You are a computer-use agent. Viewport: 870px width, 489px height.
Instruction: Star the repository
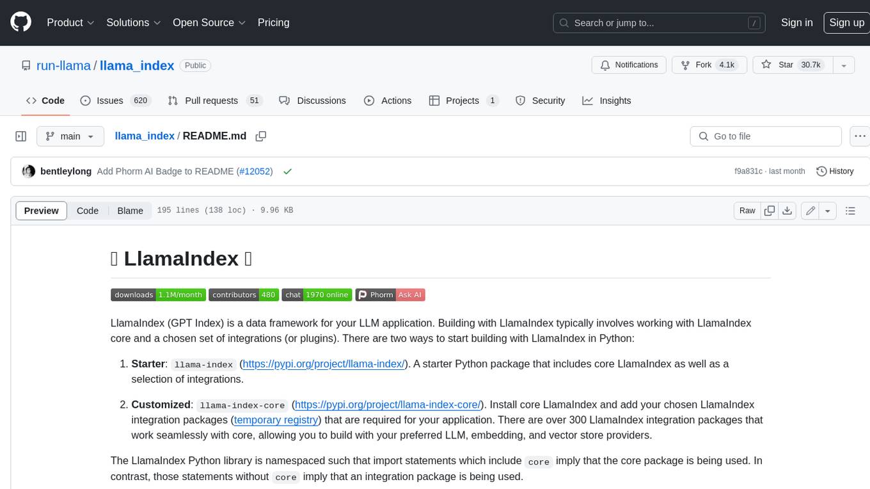tap(792, 65)
